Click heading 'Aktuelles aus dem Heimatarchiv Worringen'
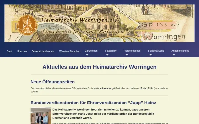This screenshot has width=199, height=124. click(99, 67)
